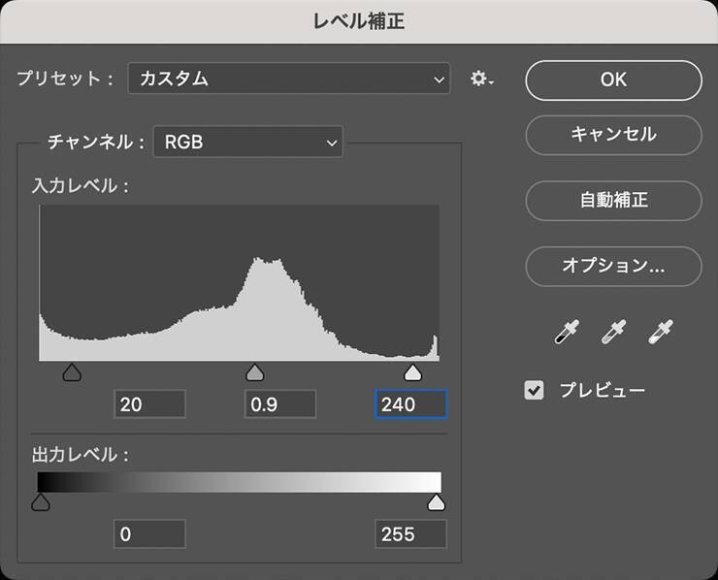718x580 pixels.
Task: Open the preset options gear menu
Action: point(482,80)
